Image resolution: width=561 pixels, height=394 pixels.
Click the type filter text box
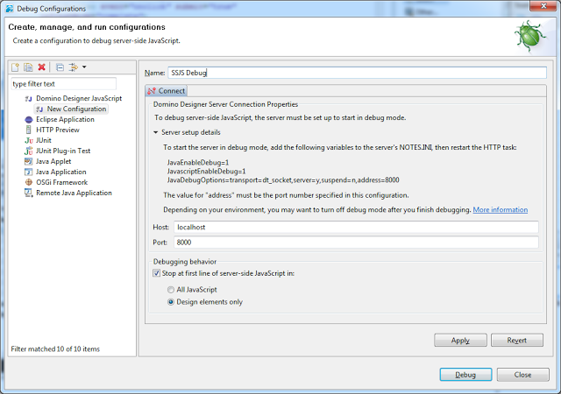(61, 84)
